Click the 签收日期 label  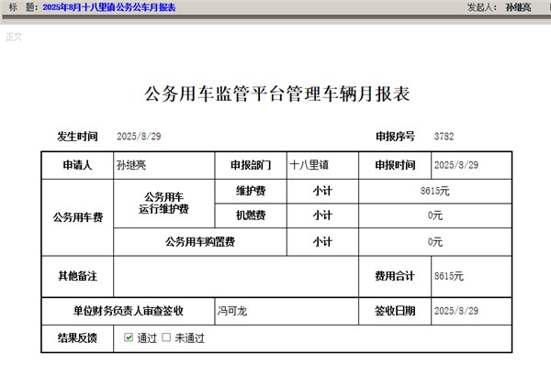[x=395, y=311]
